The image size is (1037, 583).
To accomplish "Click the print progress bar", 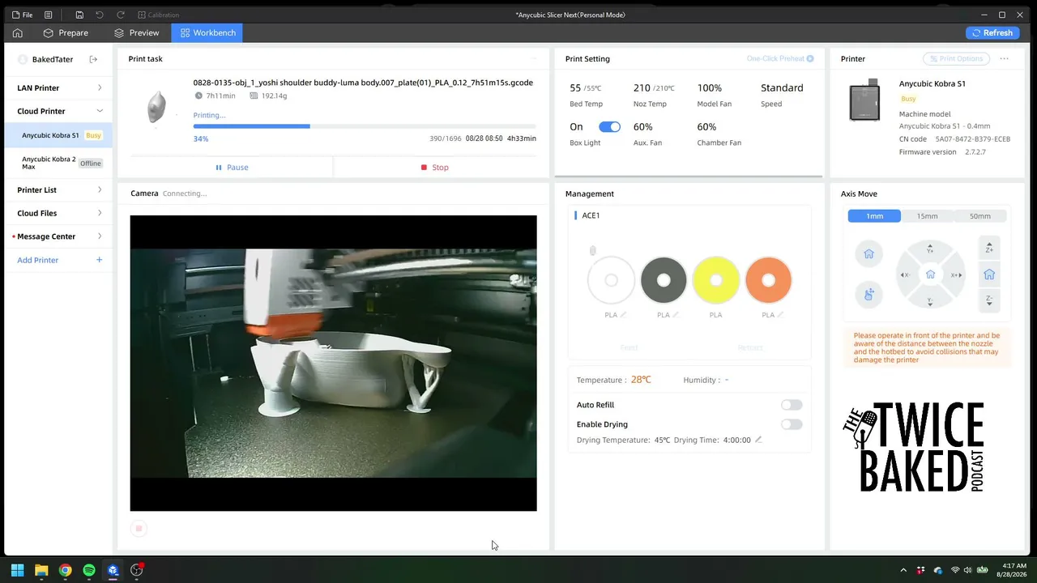I will 365,126.
